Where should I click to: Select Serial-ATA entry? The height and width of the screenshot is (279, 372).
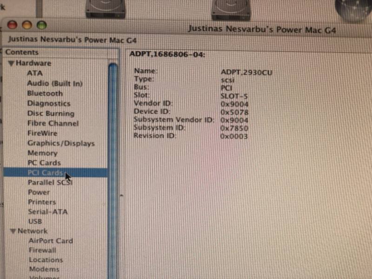point(48,212)
